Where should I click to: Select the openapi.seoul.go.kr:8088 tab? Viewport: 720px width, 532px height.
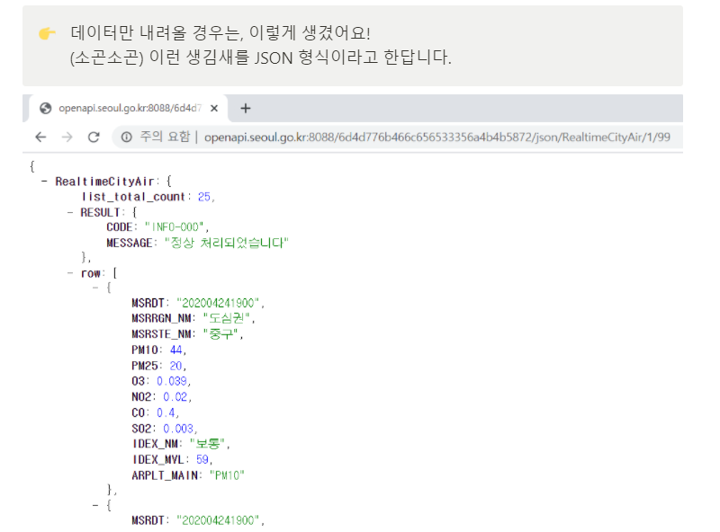pos(129,108)
